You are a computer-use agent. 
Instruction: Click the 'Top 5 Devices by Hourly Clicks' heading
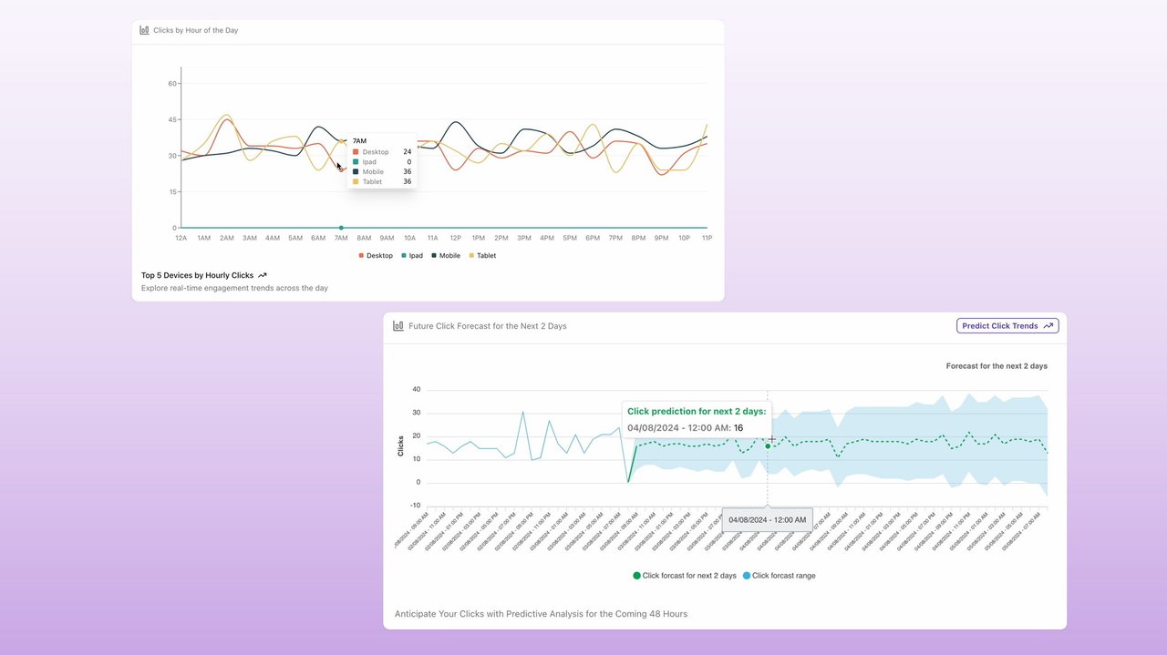[x=197, y=275]
